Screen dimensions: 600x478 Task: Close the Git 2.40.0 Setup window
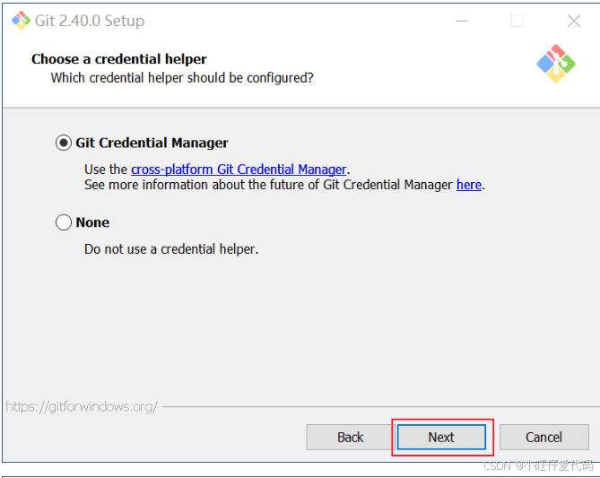(574, 21)
